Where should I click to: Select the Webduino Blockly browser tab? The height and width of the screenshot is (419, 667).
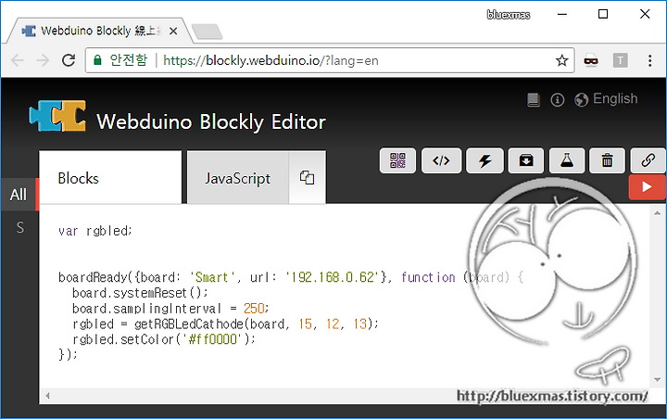(98, 31)
